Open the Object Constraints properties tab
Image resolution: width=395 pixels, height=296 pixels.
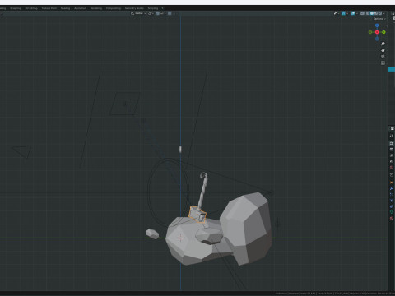point(392,206)
